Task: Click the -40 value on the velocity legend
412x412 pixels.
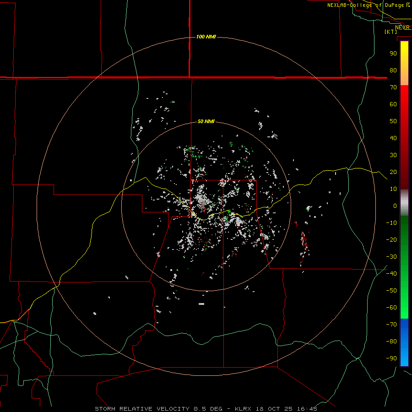Action: tap(391, 274)
